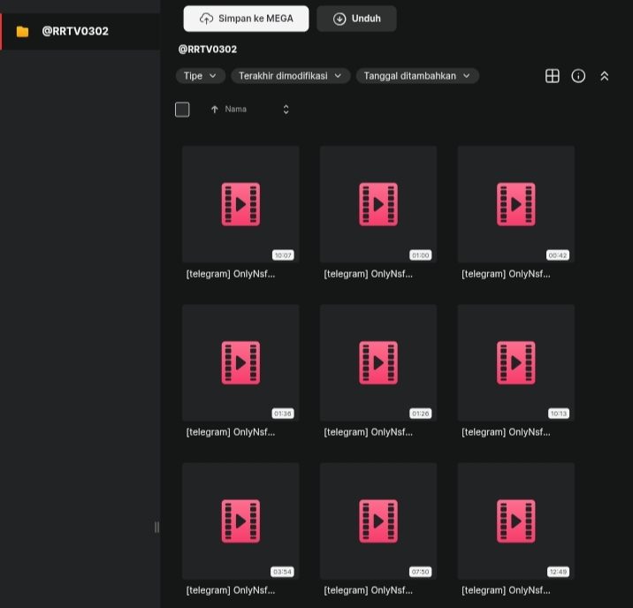Click file name under the 00:42 video
This screenshot has width=633, height=608.
click(506, 274)
